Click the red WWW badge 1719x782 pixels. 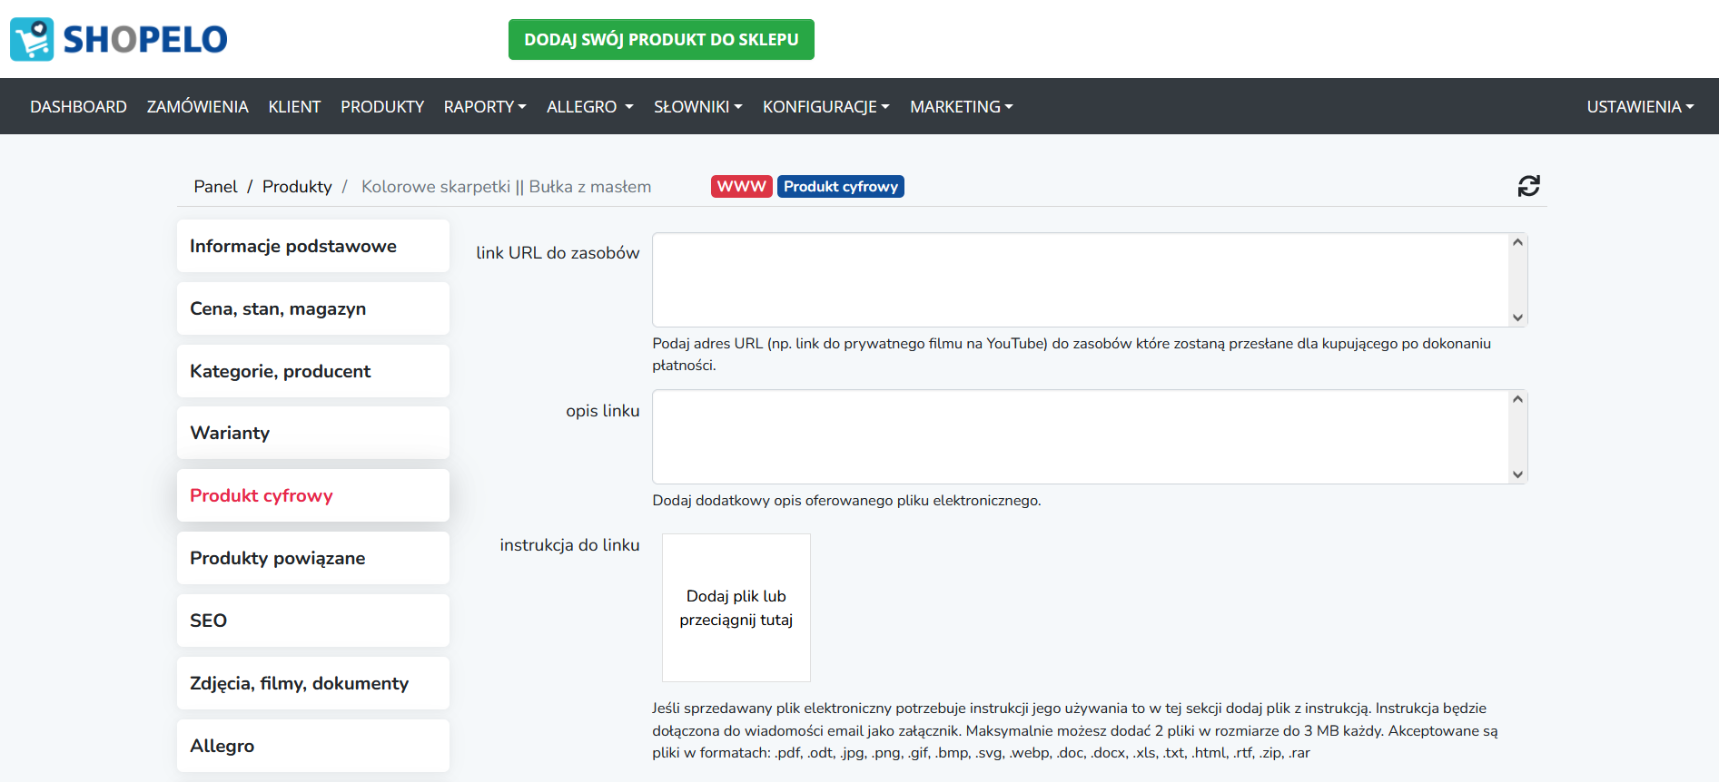[x=741, y=186]
